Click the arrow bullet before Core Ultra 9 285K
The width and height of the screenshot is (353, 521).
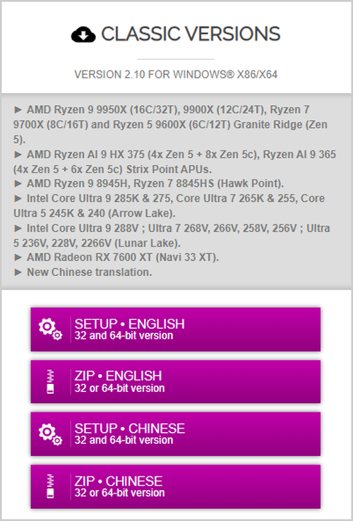(x=18, y=198)
